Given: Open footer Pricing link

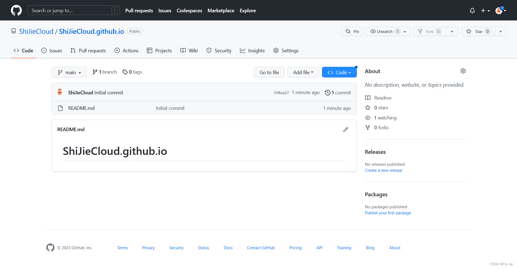Looking at the screenshot, I should [x=296, y=248].
